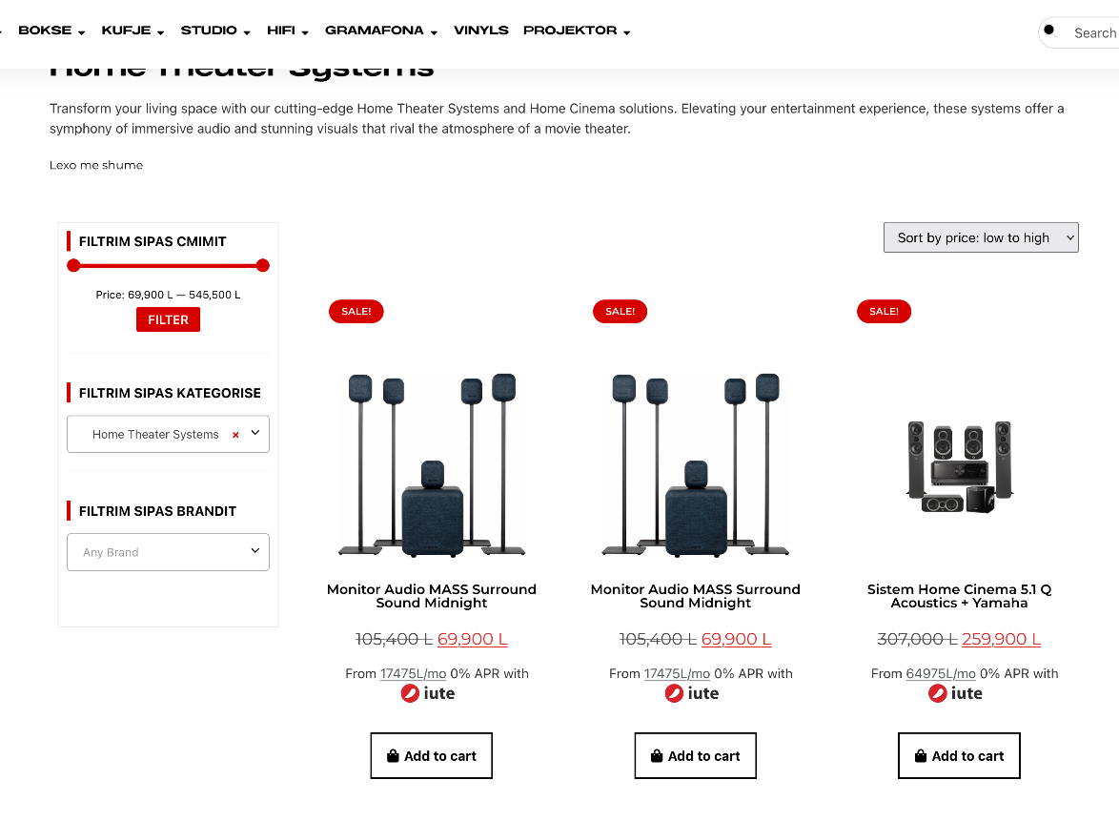Click the middle product's iute logo
This screenshot has width=1119, height=821.
click(x=692, y=693)
